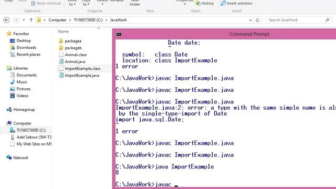Open Recent places in Favorites

coord(28,55)
